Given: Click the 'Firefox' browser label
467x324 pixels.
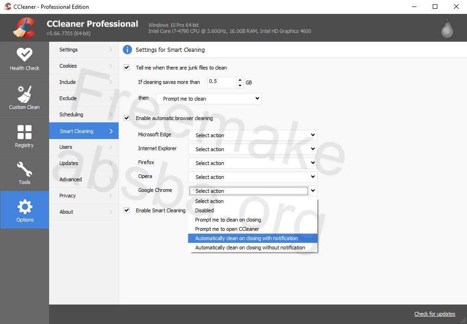Looking at the screenshot, I should 146,162.
